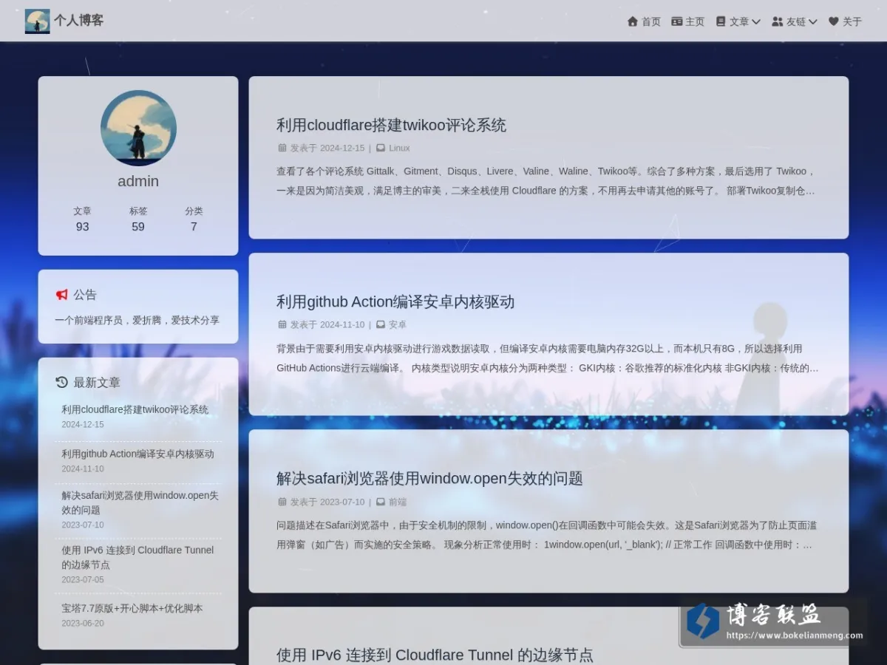This screenshot has height=665, width=887.
Task: Click inbox icon beside Linux category
Action: [x=381, y=148]
